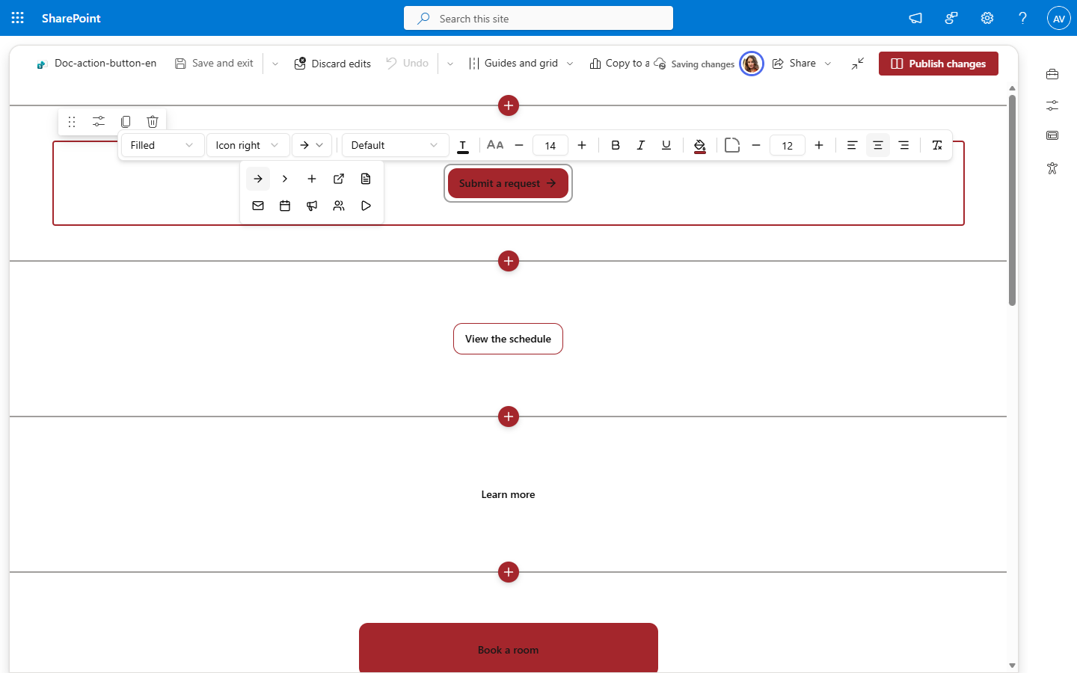This screenshot has height=673, width=1077.
Task: Click the Search this site field
Action: point(538,18)
